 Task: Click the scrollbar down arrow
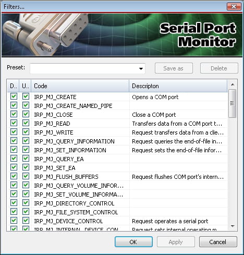point(233,226)
